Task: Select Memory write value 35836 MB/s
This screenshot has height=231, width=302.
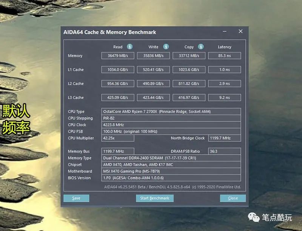Action: (153, 56)
